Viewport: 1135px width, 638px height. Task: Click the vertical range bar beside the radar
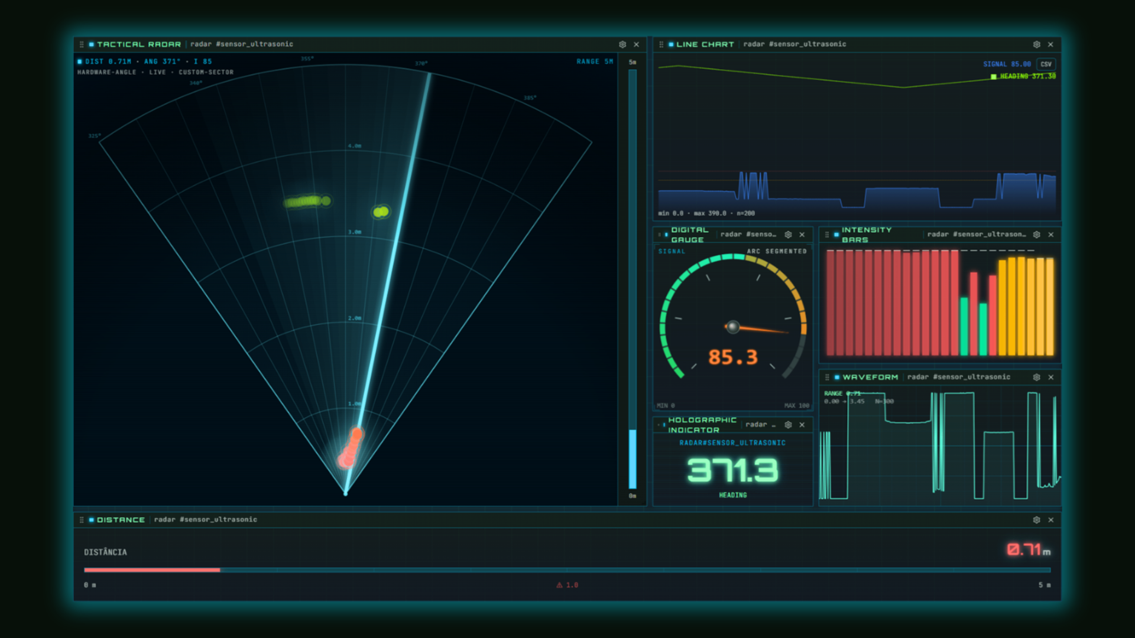pos(633,279)
